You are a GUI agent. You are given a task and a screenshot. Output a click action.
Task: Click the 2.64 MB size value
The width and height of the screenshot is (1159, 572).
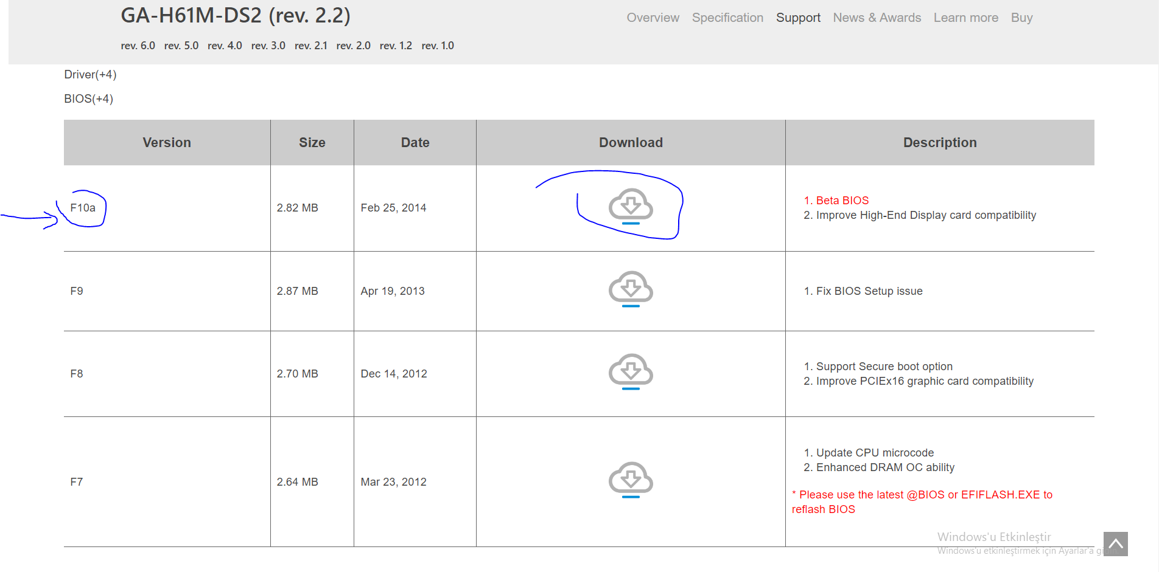click(297, 482)
